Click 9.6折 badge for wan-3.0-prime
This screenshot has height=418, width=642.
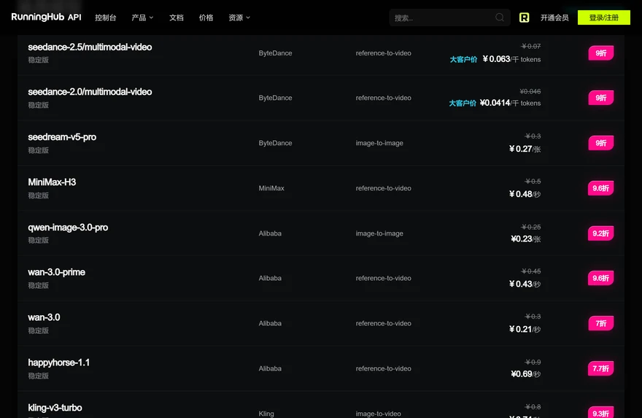coord(600,278)
